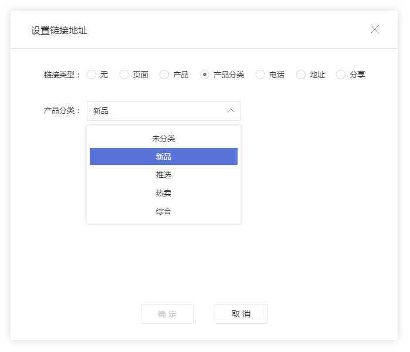Click the 取消 cancel button
Image resolution: width=410 pixels, height=352 pixels.
(x=241, y=314)
